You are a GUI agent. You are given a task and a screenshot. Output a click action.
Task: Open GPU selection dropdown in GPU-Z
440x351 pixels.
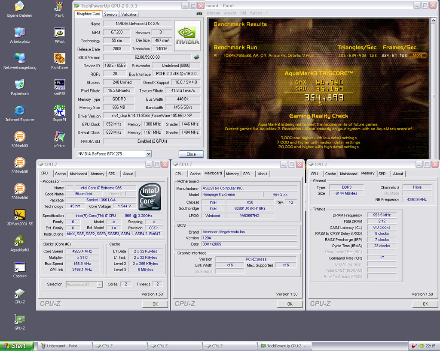click(148, 154)
